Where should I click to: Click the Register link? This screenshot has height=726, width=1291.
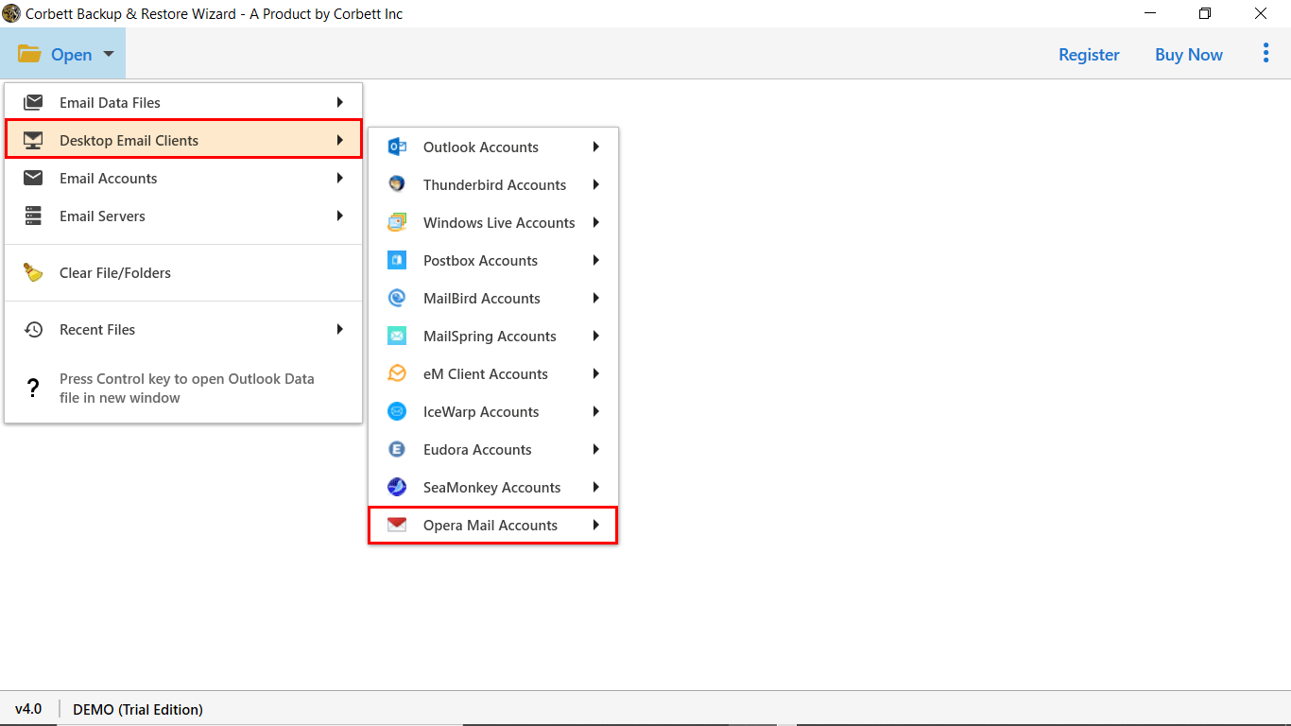pyautogui.click(x=1089, y=55)
